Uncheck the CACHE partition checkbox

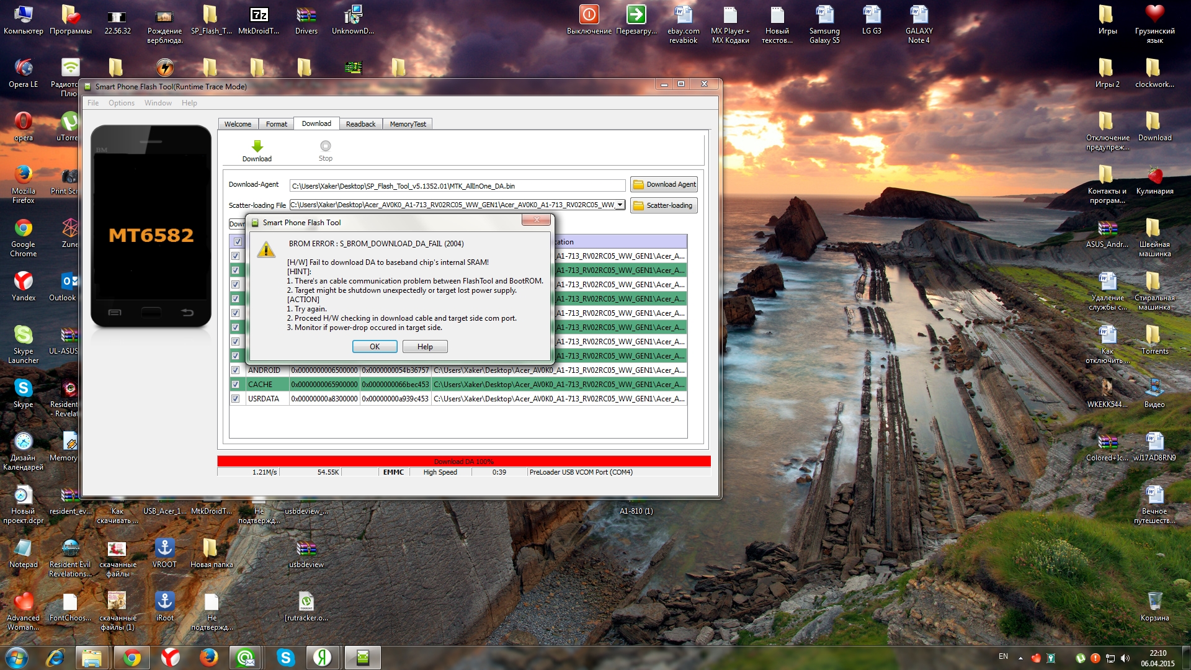coord(236,385)
